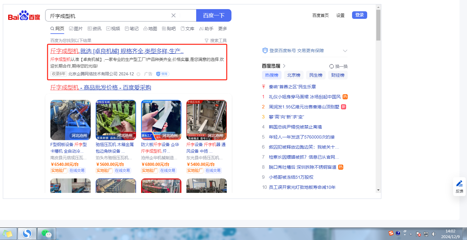Open the Baidu logo homepage link
This screenshot has height=240, width=467.
24,15
